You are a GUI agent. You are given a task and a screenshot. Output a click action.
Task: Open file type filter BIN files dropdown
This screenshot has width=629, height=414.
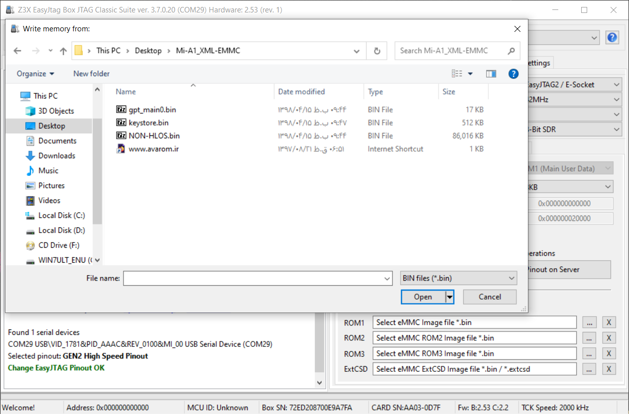[458, 279]
